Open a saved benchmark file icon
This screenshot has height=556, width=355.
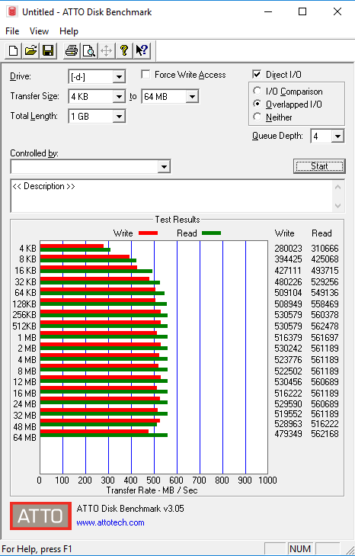point(30,50)
